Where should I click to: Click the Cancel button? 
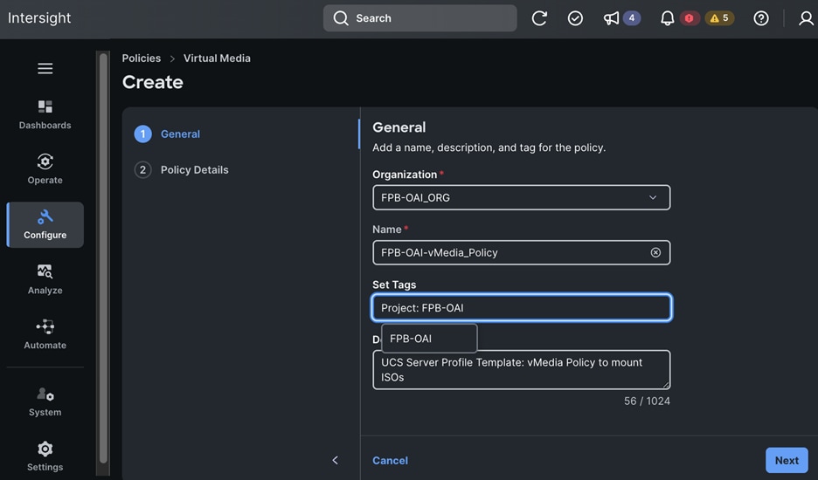pos(391,460)
